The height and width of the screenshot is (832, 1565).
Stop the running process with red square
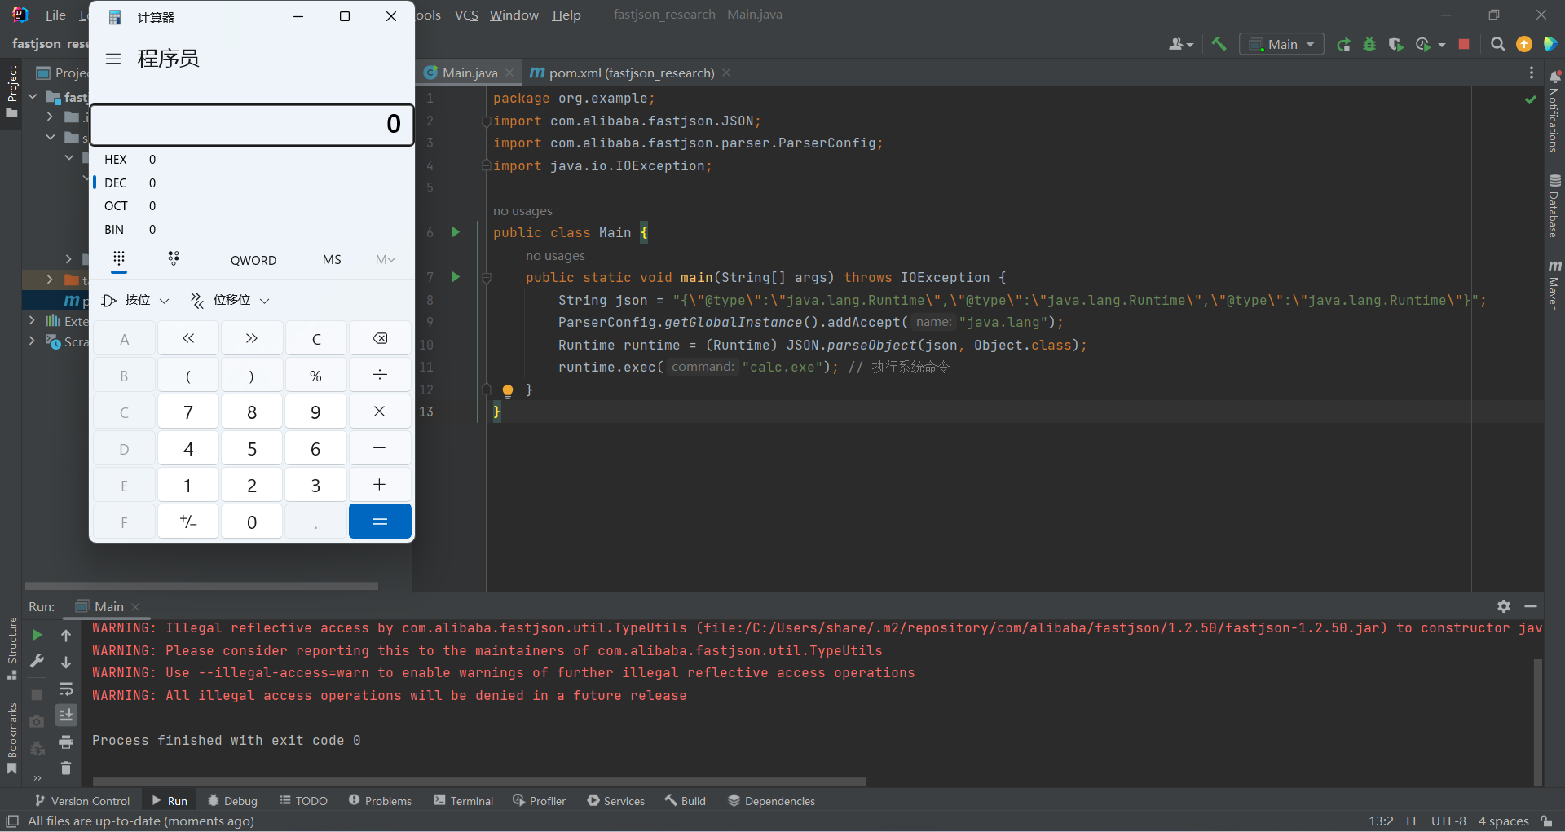(x=1464, y=44)
